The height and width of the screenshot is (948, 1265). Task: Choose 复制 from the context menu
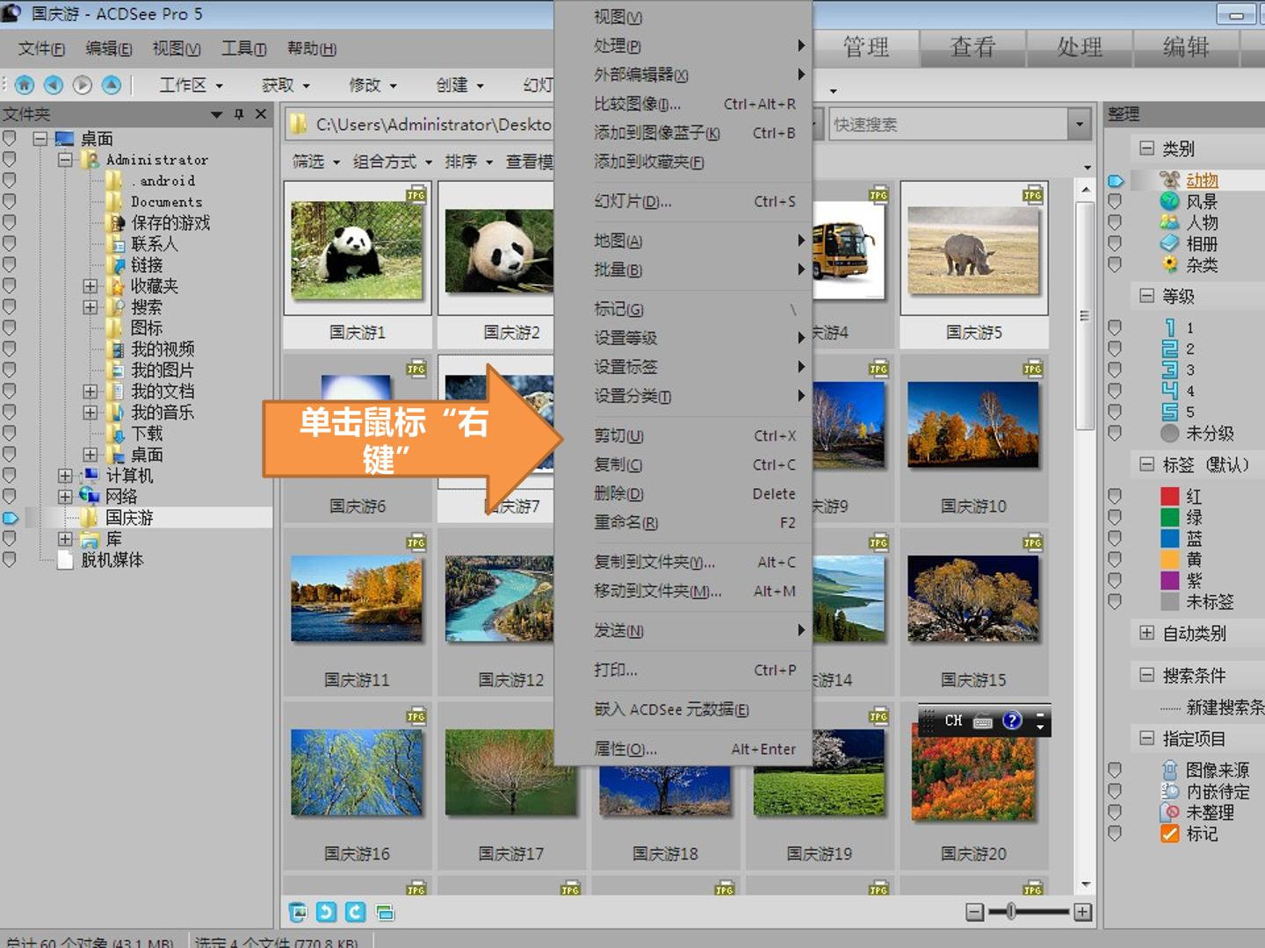click(683, 465)
